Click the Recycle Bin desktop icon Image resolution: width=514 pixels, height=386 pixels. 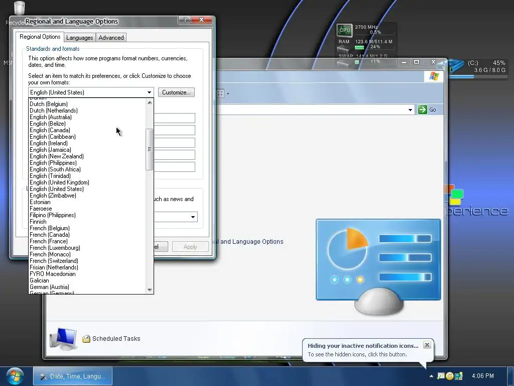coord(20,9)
